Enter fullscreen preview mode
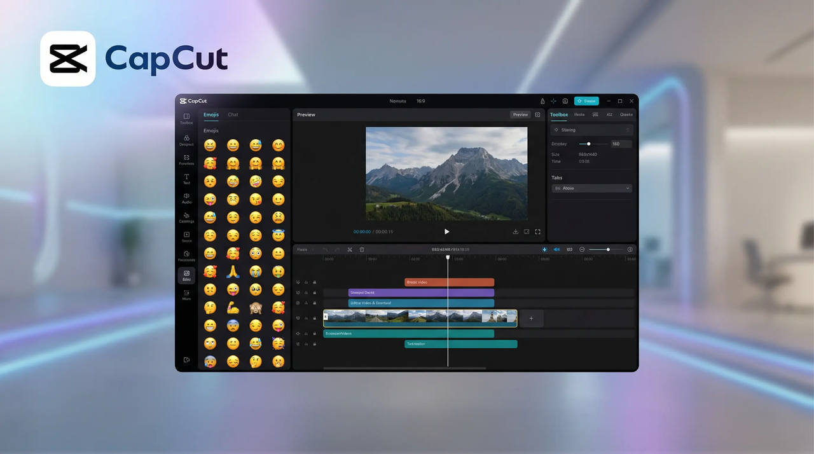The image size is (814, 454). [x=537, y=232]
